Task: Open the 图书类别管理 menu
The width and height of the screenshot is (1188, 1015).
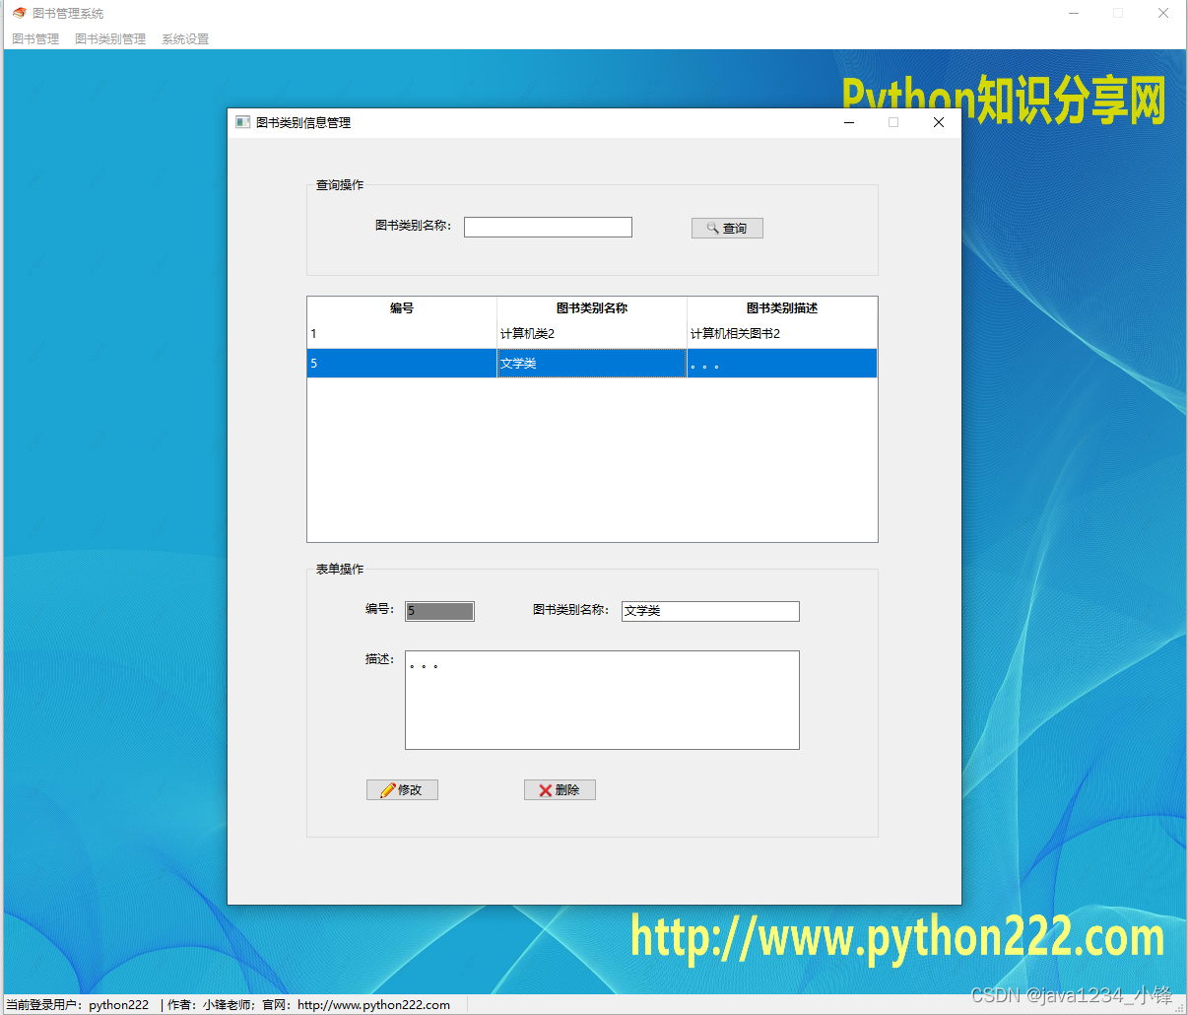Action: tap(109, 38)
